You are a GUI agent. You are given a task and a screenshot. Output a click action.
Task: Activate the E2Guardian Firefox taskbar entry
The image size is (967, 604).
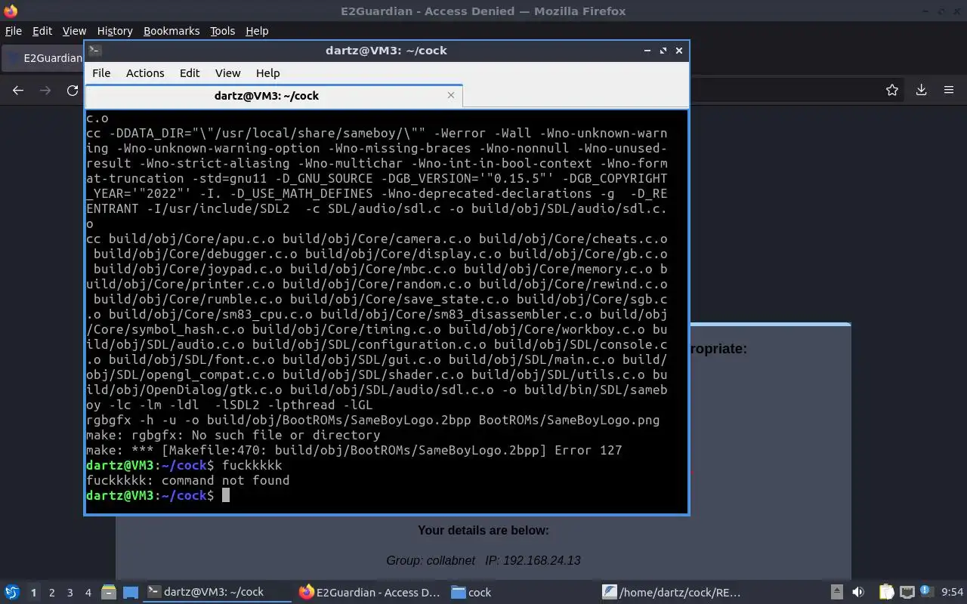369,593
